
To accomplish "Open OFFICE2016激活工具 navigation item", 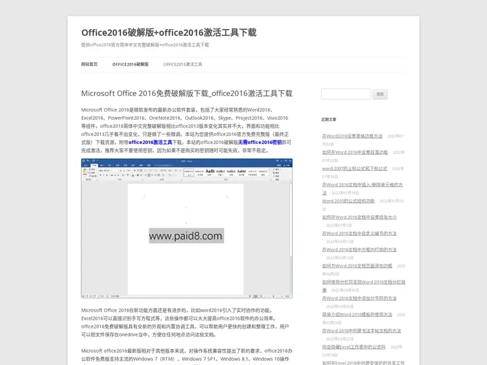I will [183, 64].
